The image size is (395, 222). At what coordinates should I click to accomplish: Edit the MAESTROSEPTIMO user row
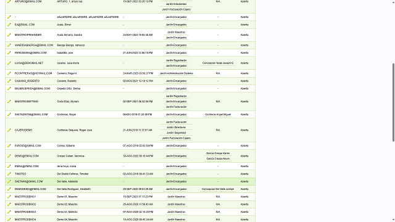[9, 101]
